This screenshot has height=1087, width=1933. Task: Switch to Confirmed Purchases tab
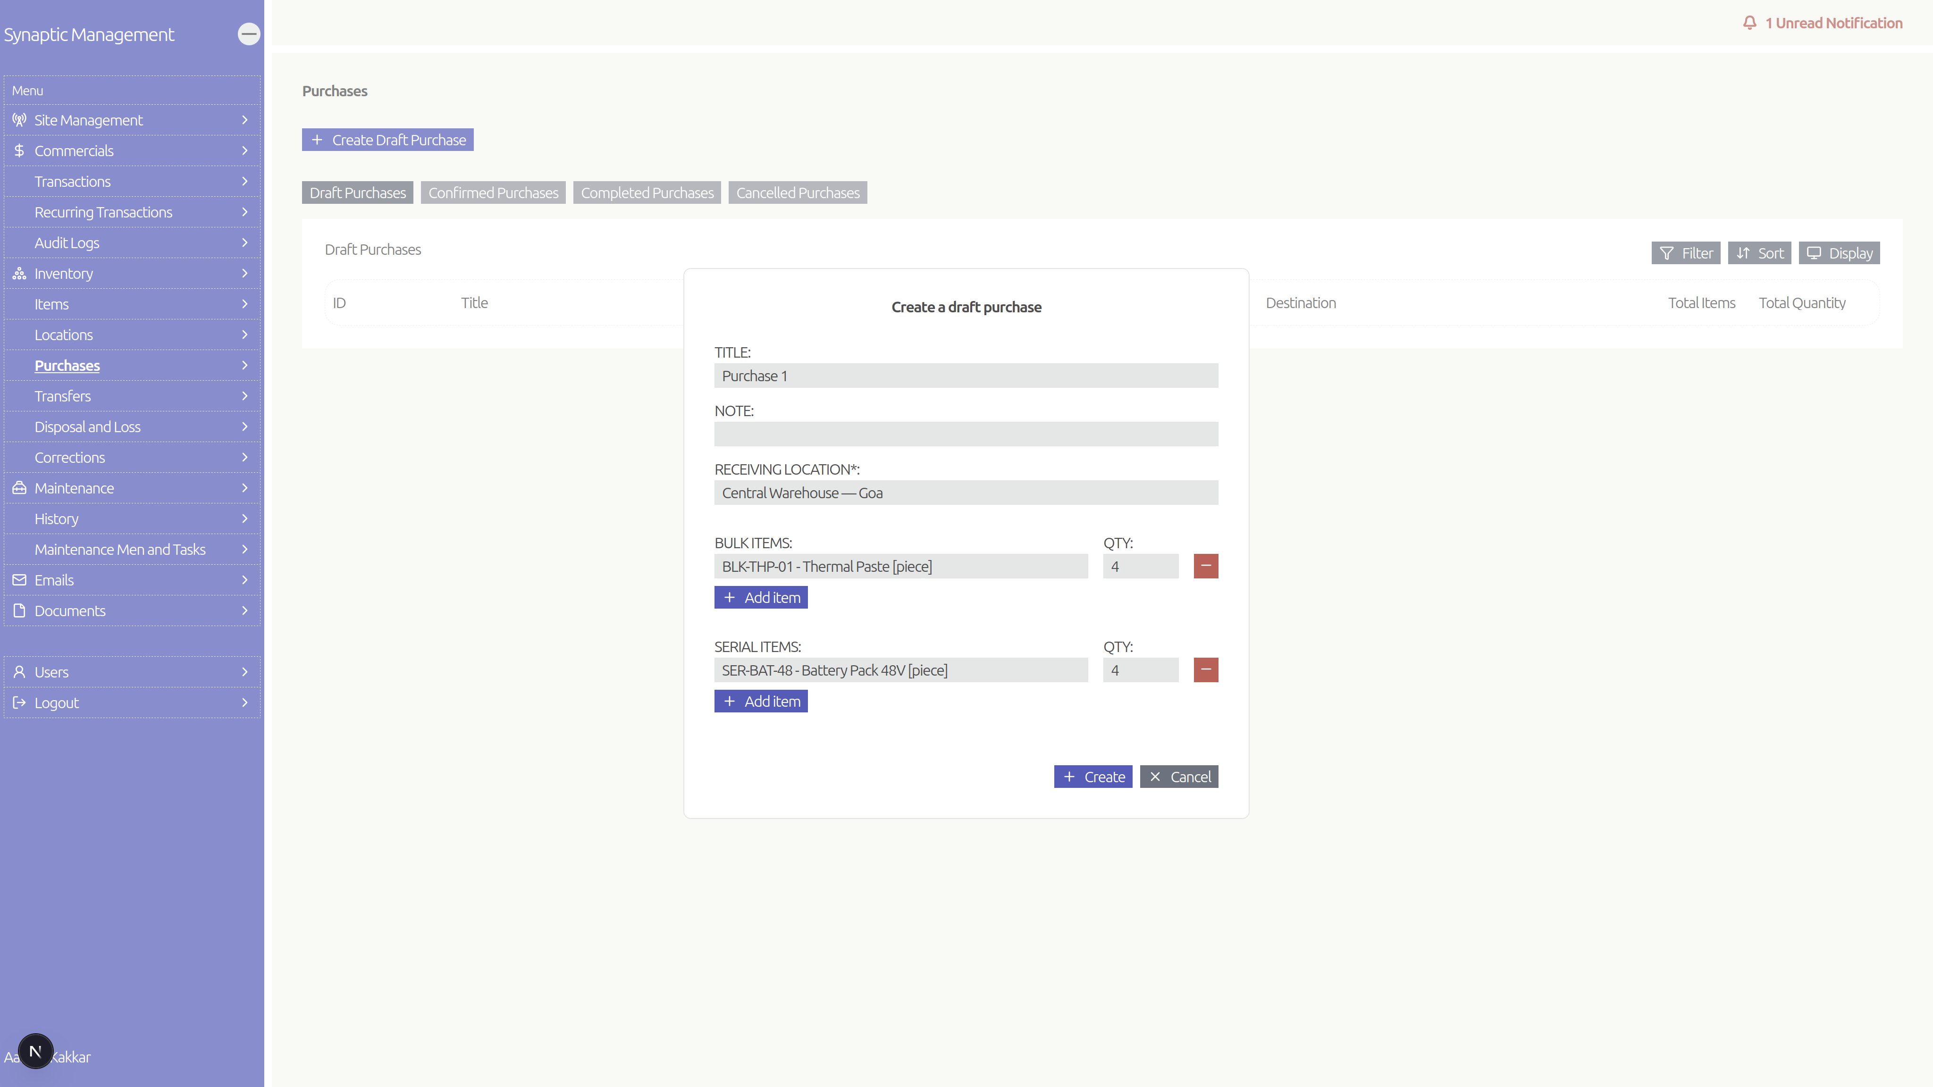(x=493, y=193)
